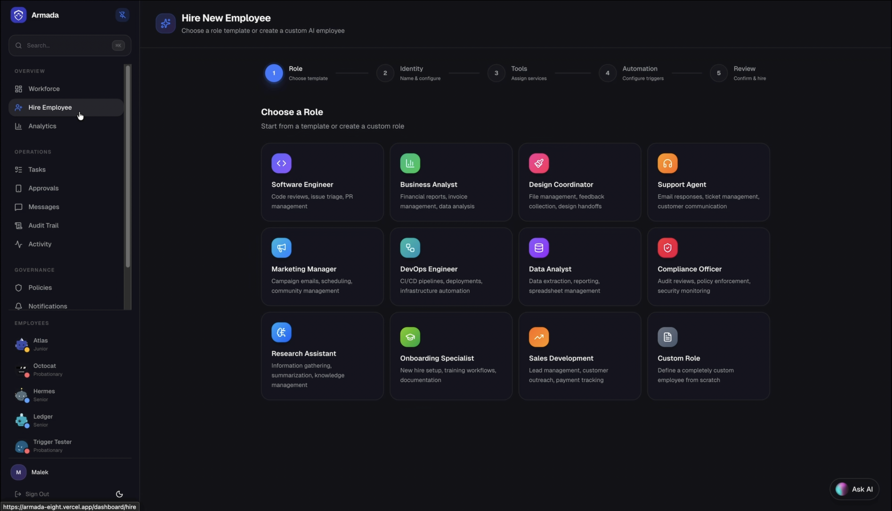The image size is (892, 511).
Task: Pick the Onboarding Specialist graduation cap icon
Action: point(410,337)
